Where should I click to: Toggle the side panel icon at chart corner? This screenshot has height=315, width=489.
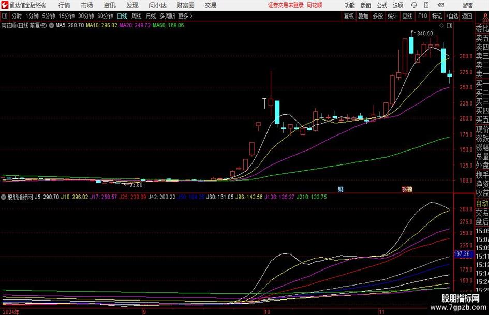tap(449, 26)
